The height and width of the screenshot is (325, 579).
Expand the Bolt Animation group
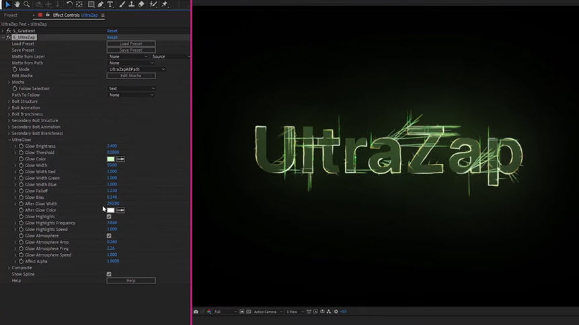point(9,107)
